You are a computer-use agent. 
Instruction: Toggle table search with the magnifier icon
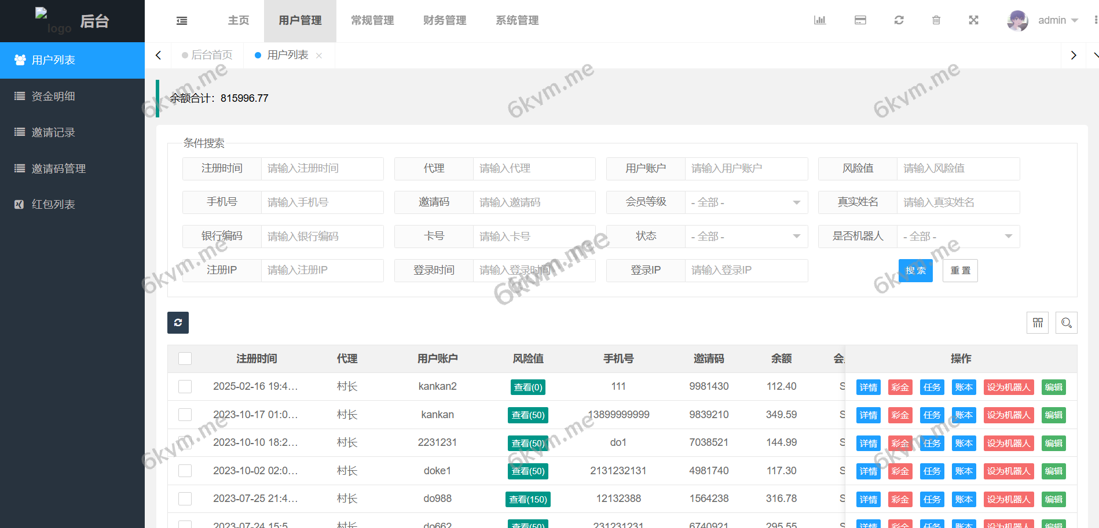click(1066, 323)
